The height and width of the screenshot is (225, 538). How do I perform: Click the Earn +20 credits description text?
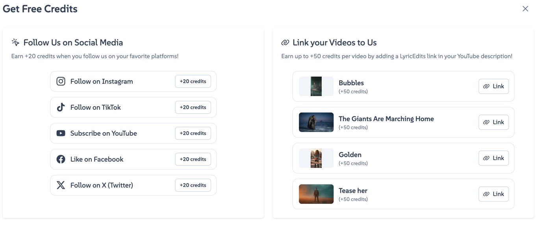coord(95,56)
